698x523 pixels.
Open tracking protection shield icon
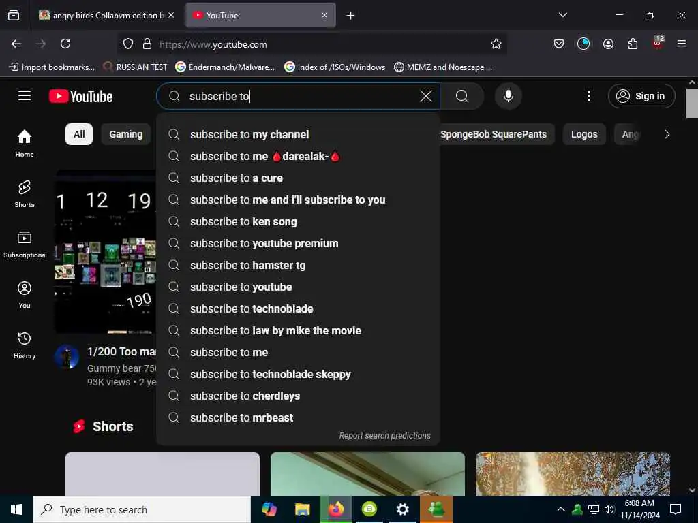[x=128, y=44]
